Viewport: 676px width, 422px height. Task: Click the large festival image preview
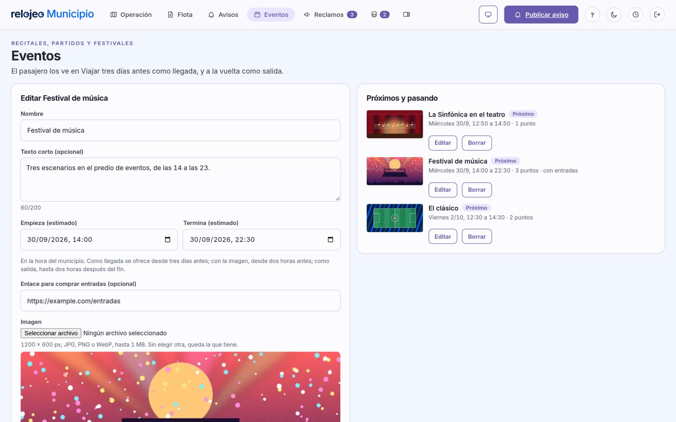[180, 387]
